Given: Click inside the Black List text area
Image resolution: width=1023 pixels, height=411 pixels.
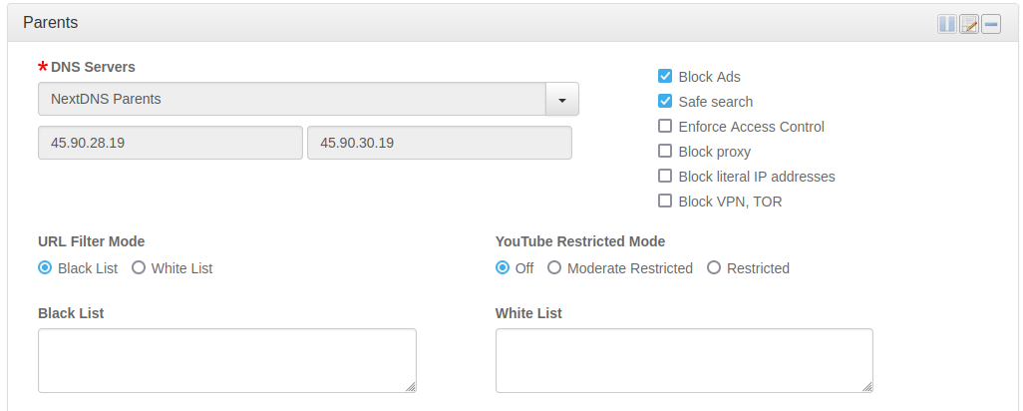Looking at the screenshot, I should pyautogui.click(x=226, y=360).
